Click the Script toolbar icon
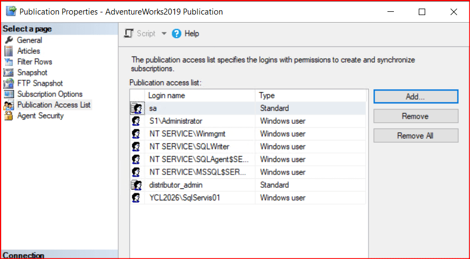470x259 pixels. point(129,33)
